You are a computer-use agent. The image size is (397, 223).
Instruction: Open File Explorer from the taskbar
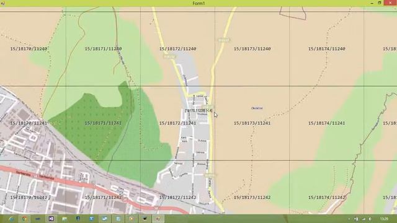click(x=65, y=219)
